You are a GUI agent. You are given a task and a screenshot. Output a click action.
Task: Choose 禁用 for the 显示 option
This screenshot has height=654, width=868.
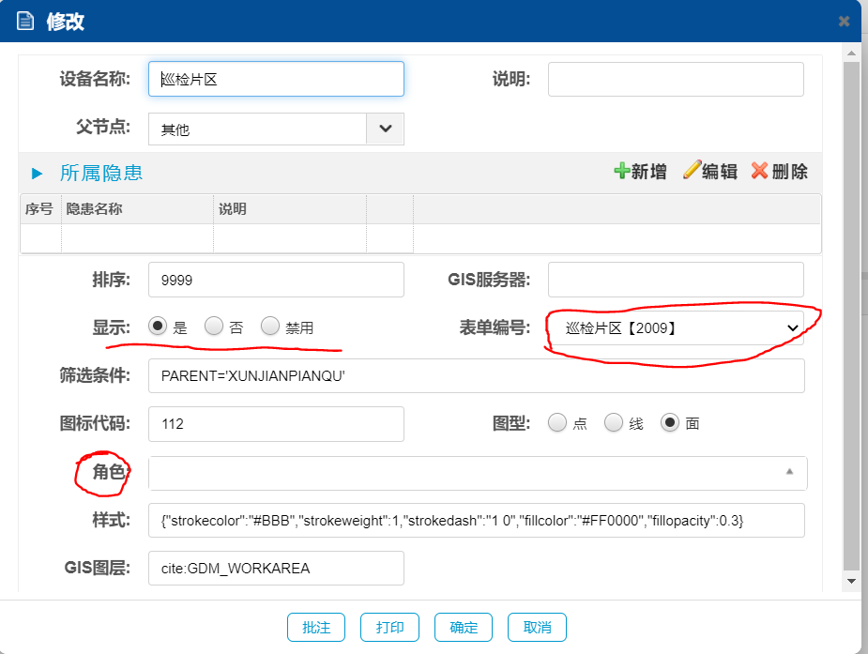[270, 327]
